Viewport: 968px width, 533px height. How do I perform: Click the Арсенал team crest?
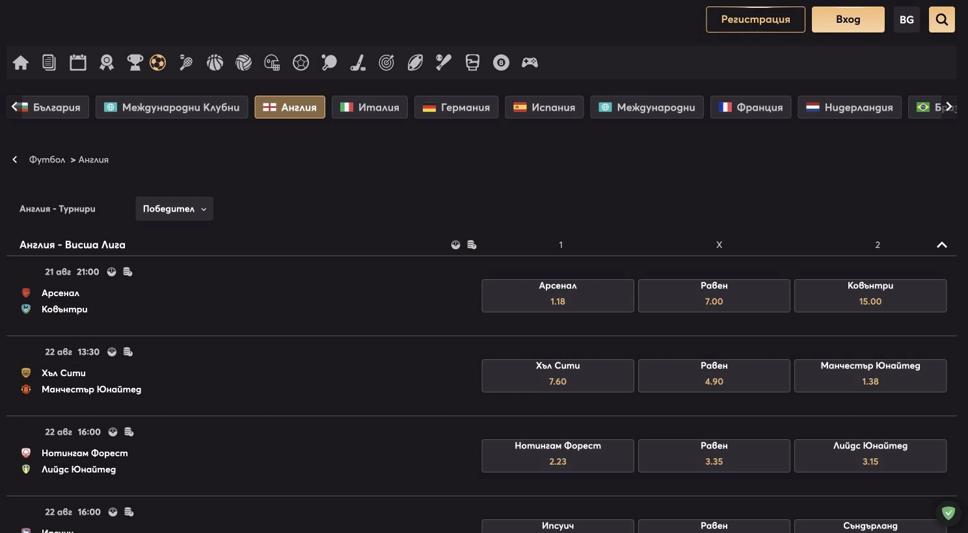coord(26,293)
